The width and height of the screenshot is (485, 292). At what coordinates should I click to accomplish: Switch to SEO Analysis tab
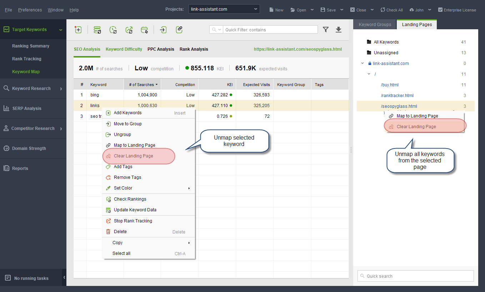click(87, 49)
